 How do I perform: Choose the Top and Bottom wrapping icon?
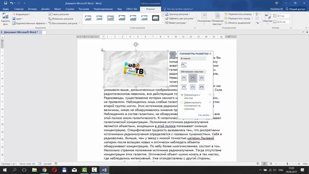[x=183, y=87]
